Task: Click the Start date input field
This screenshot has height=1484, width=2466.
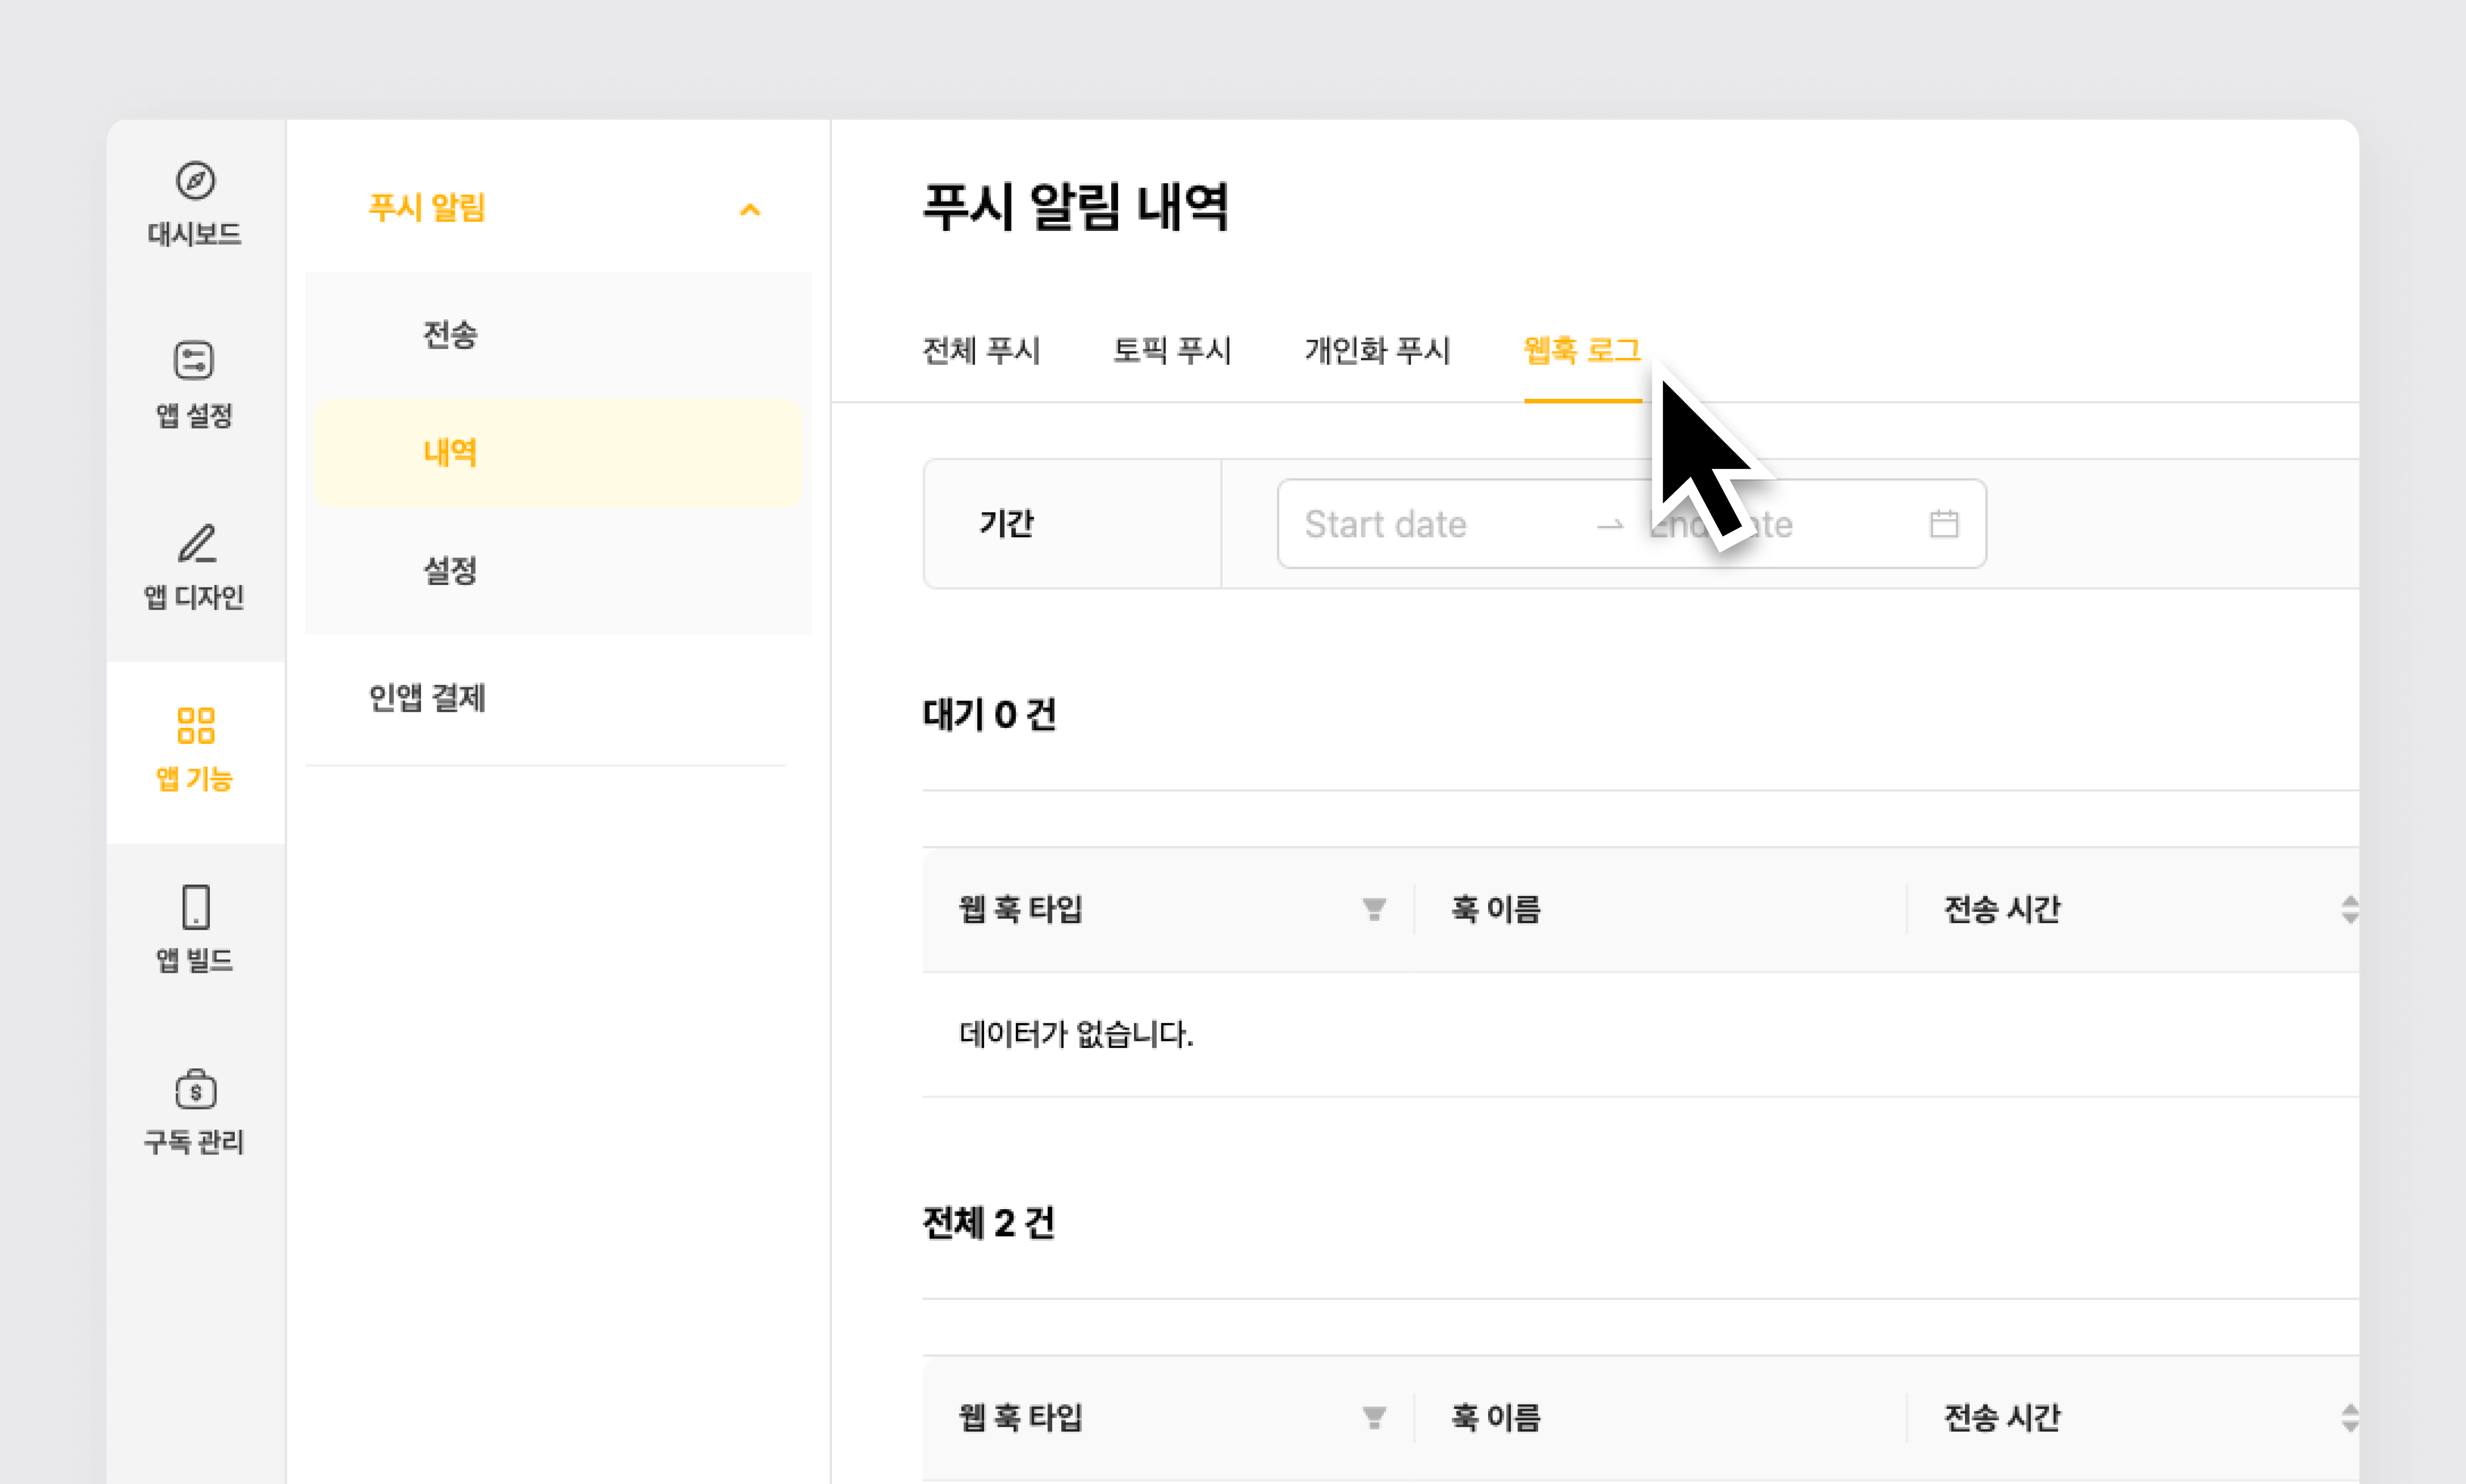Action: click(1386, 524)
